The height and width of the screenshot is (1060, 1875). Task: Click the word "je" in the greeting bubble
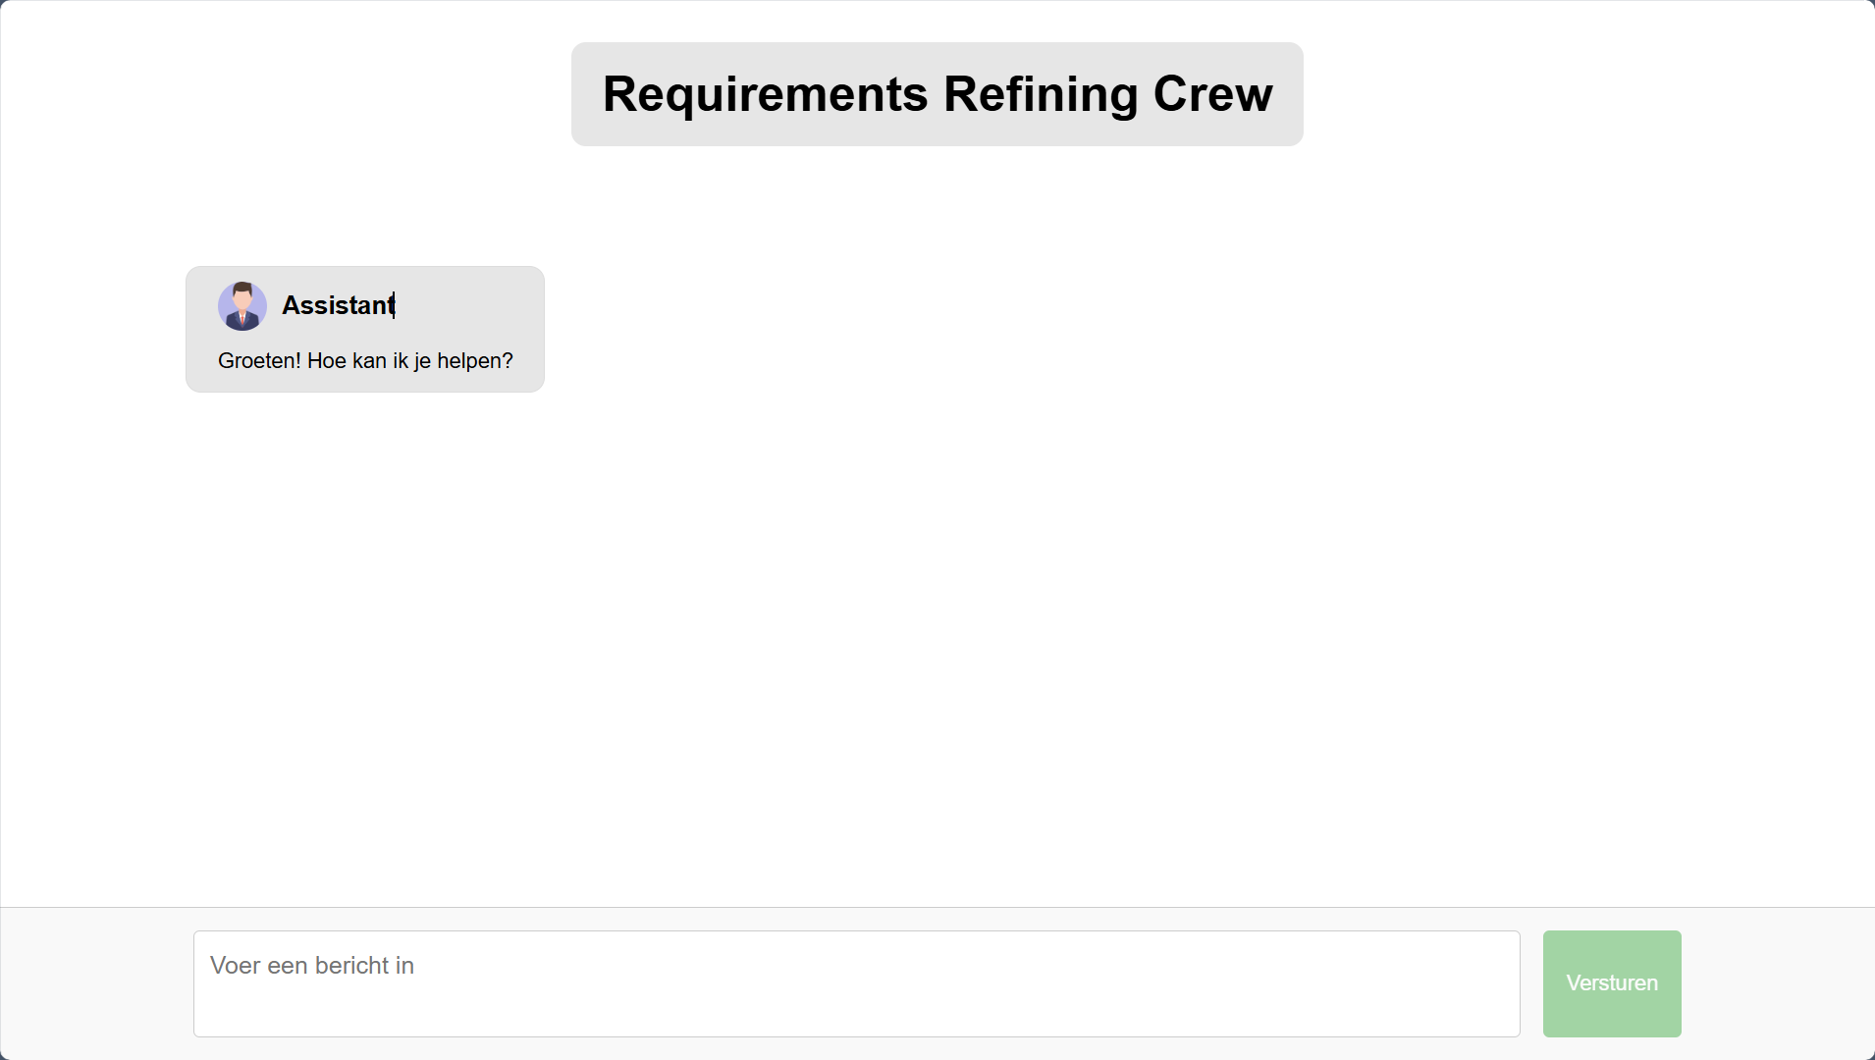pyautogui.click(x=422, y=361)
